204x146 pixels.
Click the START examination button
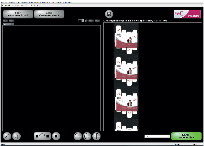tap(186, 136)
